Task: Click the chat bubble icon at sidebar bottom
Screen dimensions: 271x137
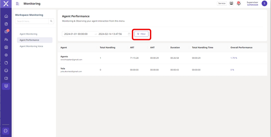Action: (6, 131)
